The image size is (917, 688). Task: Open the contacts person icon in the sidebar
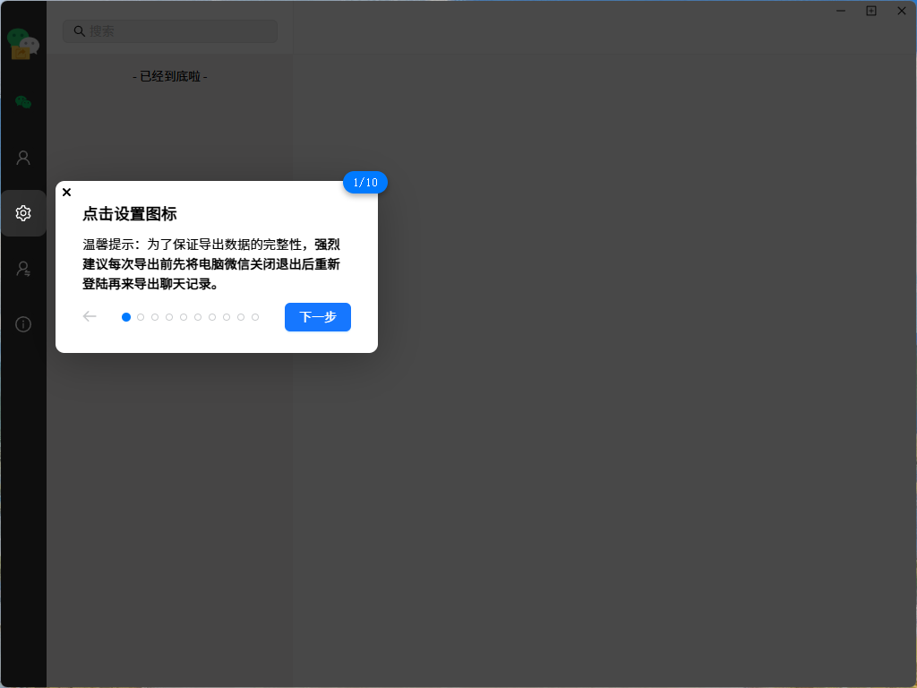pyautogui.click(x=23, y=157)
